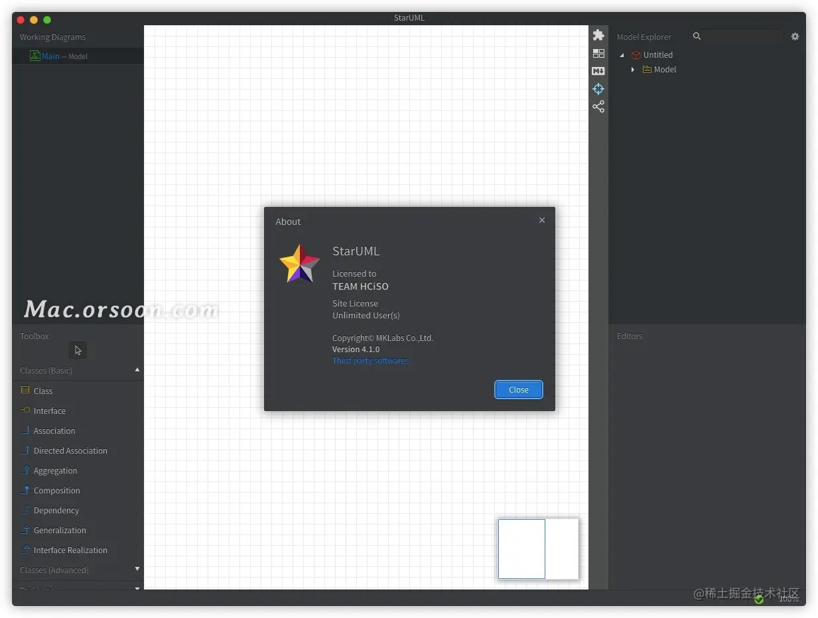
Task: Click the Association line icon
Action: click(25, 430)
